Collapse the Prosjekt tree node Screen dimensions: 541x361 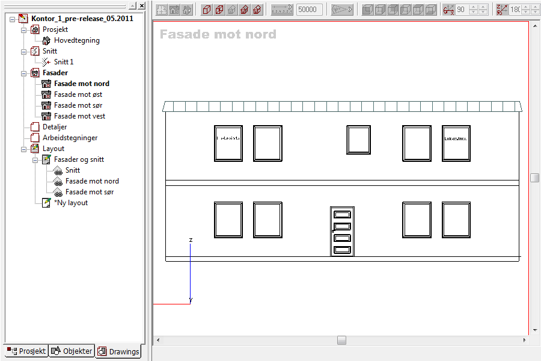(23, 30)
